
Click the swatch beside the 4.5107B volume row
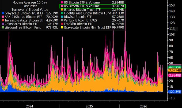click(62, 6)
